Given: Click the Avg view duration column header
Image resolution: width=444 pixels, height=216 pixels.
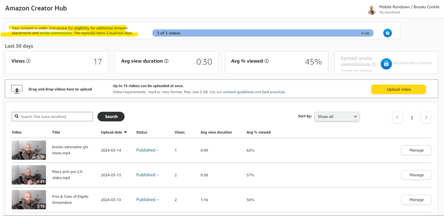Looking at the screenshot, I should point(216,132).
